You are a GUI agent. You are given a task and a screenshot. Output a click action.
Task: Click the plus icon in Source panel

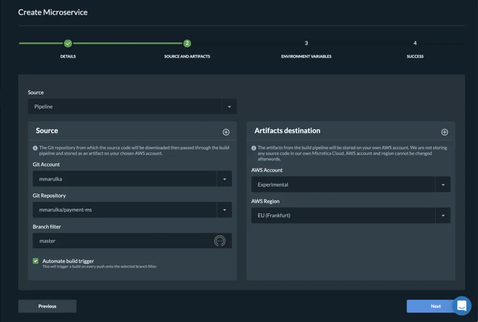(x=226, y=132)
